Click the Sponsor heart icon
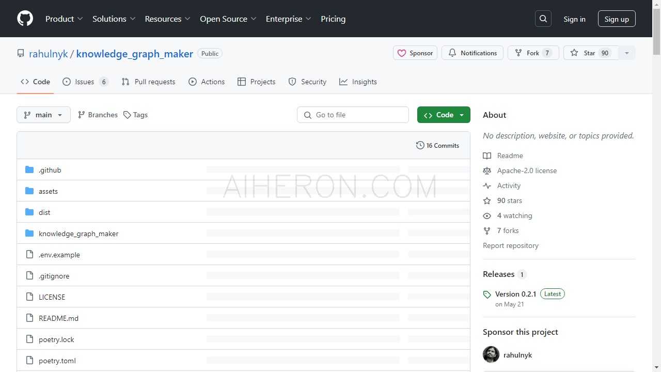Viewport: 661px width, 372px height. coord(403,52)
